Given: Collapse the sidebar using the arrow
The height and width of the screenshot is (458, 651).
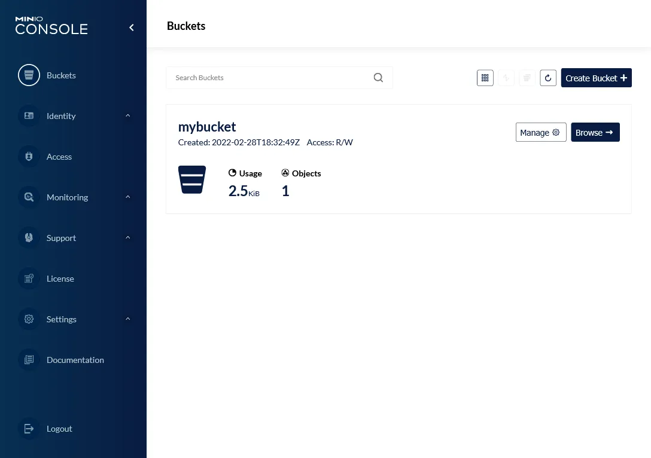Looking at the screenshot, I should pyautogui.click(x=132, y=28).
